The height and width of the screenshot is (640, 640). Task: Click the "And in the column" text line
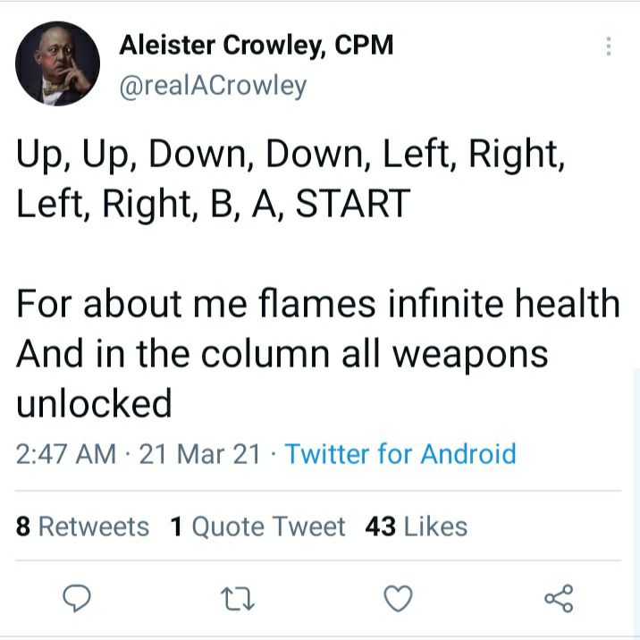point(282,354)
